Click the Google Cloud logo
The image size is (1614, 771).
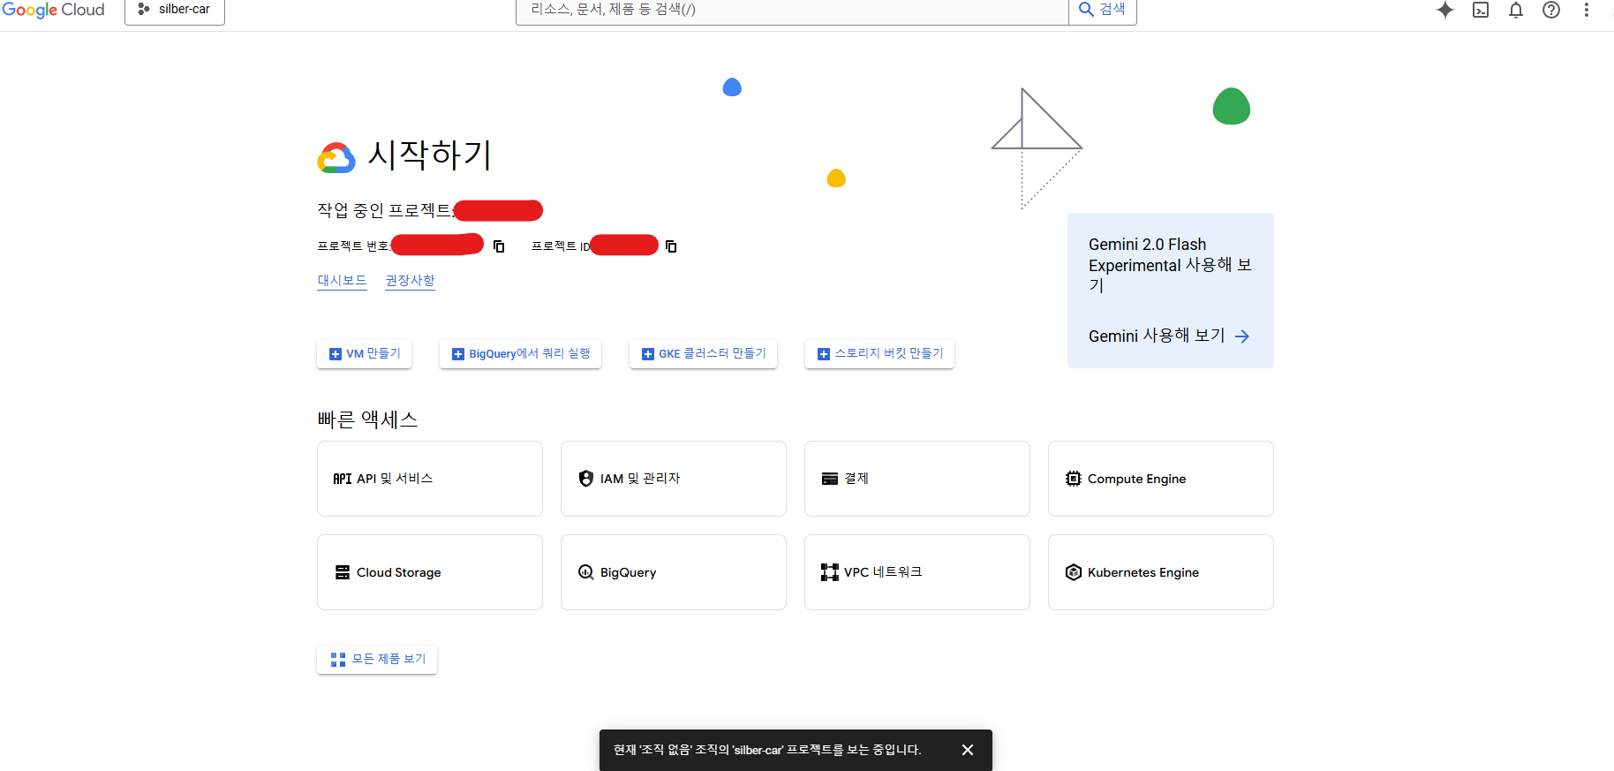click(x=53, y=10)
